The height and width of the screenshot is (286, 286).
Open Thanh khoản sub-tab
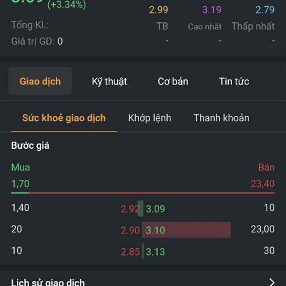(222, 118)
